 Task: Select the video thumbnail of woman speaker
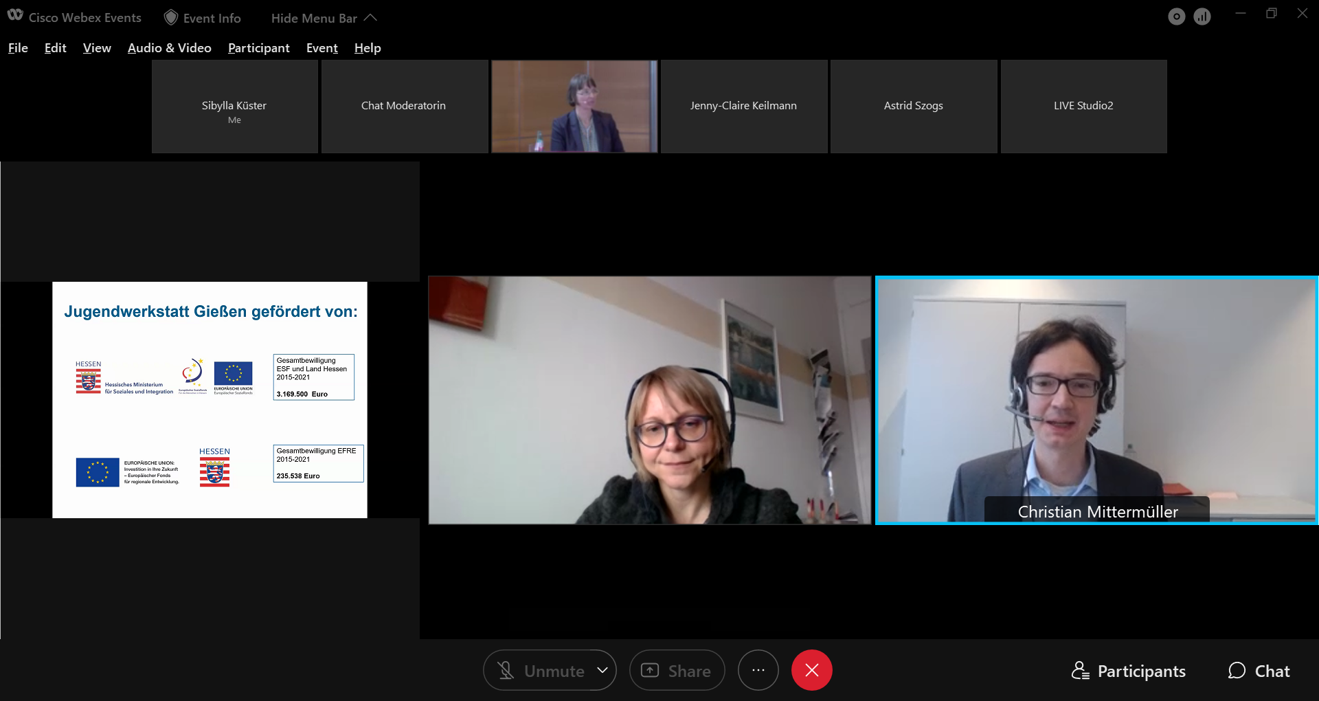click(574, 107)
